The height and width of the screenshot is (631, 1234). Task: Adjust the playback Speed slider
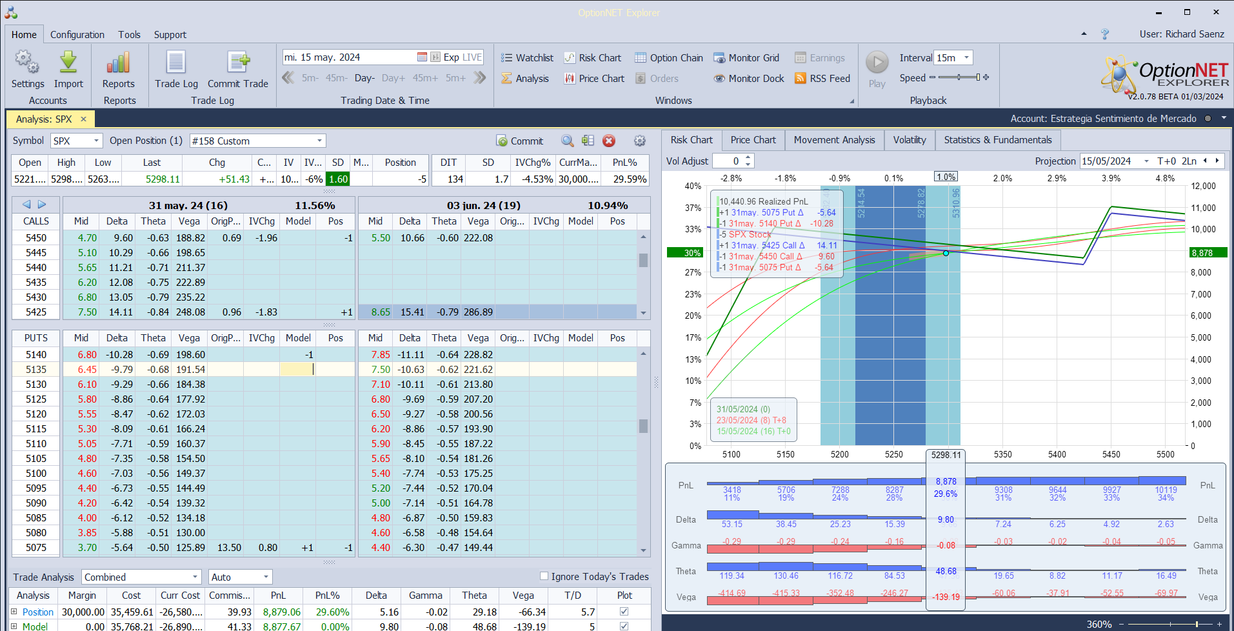[x=959, y=77]
